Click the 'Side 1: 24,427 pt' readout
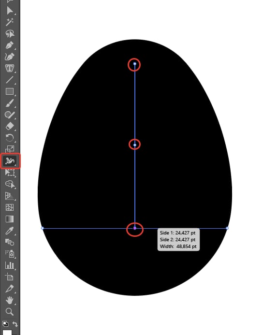Viewport: 277px width, 335px height. pyautogui.click(x=177, y=233)
